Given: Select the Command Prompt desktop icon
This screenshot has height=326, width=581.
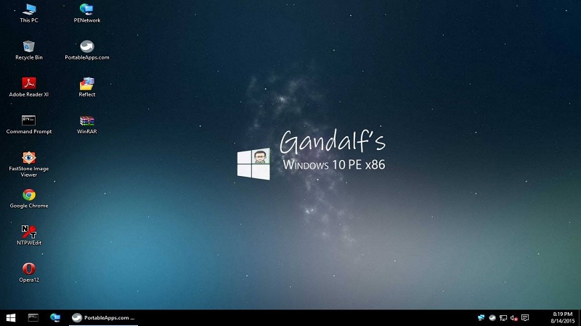Looking at the screenshot, I should point(29,125).
